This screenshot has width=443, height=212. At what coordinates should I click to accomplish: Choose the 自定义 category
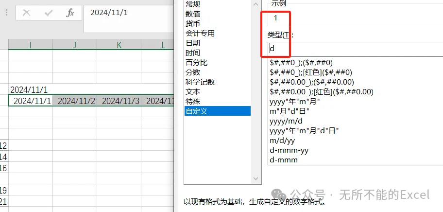(217, 111)
